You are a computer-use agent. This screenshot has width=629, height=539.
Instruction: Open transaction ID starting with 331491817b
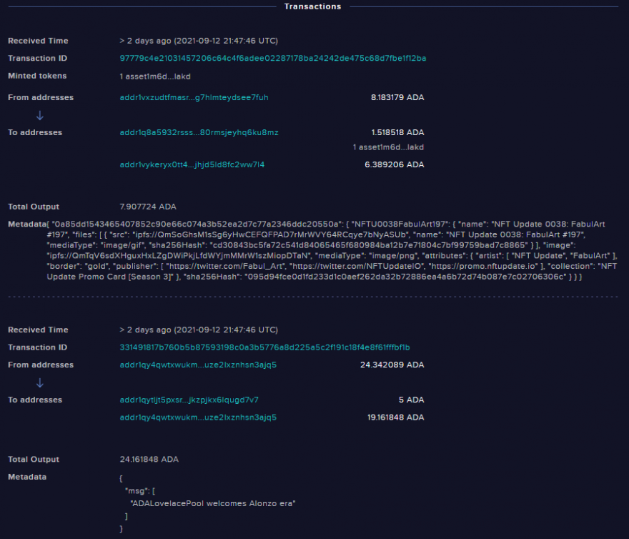tap(264, 347)
